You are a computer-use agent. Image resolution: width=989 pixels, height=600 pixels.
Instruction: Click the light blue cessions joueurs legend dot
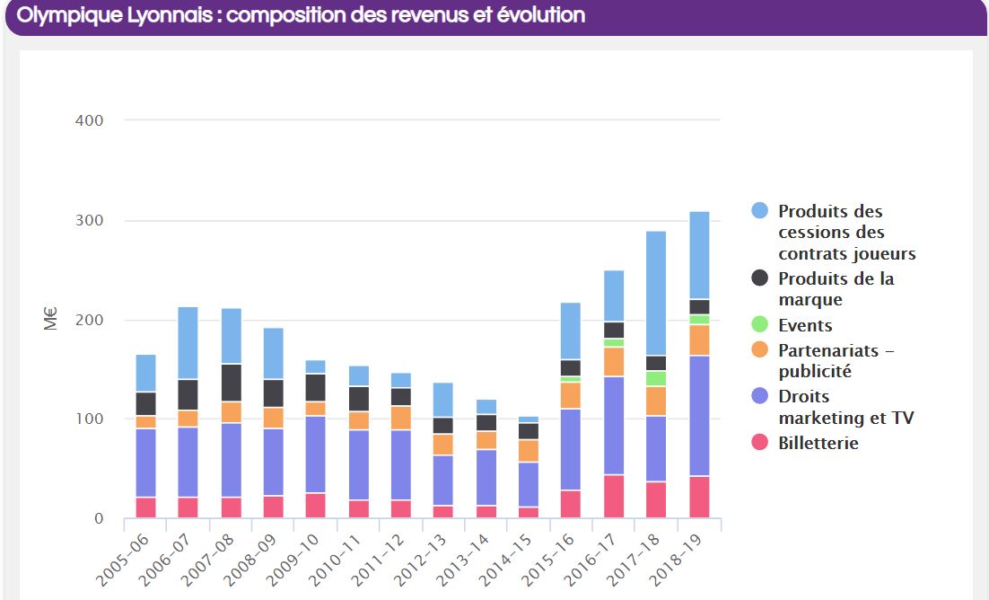point(760,210)
